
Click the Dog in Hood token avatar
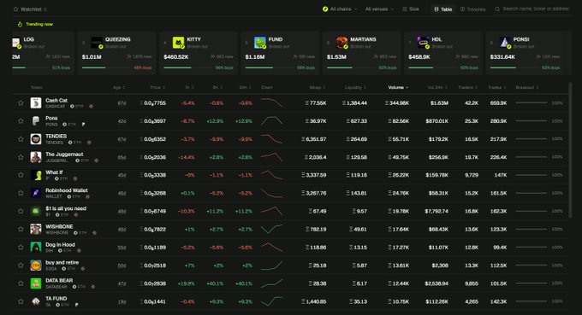click(36, 248)
